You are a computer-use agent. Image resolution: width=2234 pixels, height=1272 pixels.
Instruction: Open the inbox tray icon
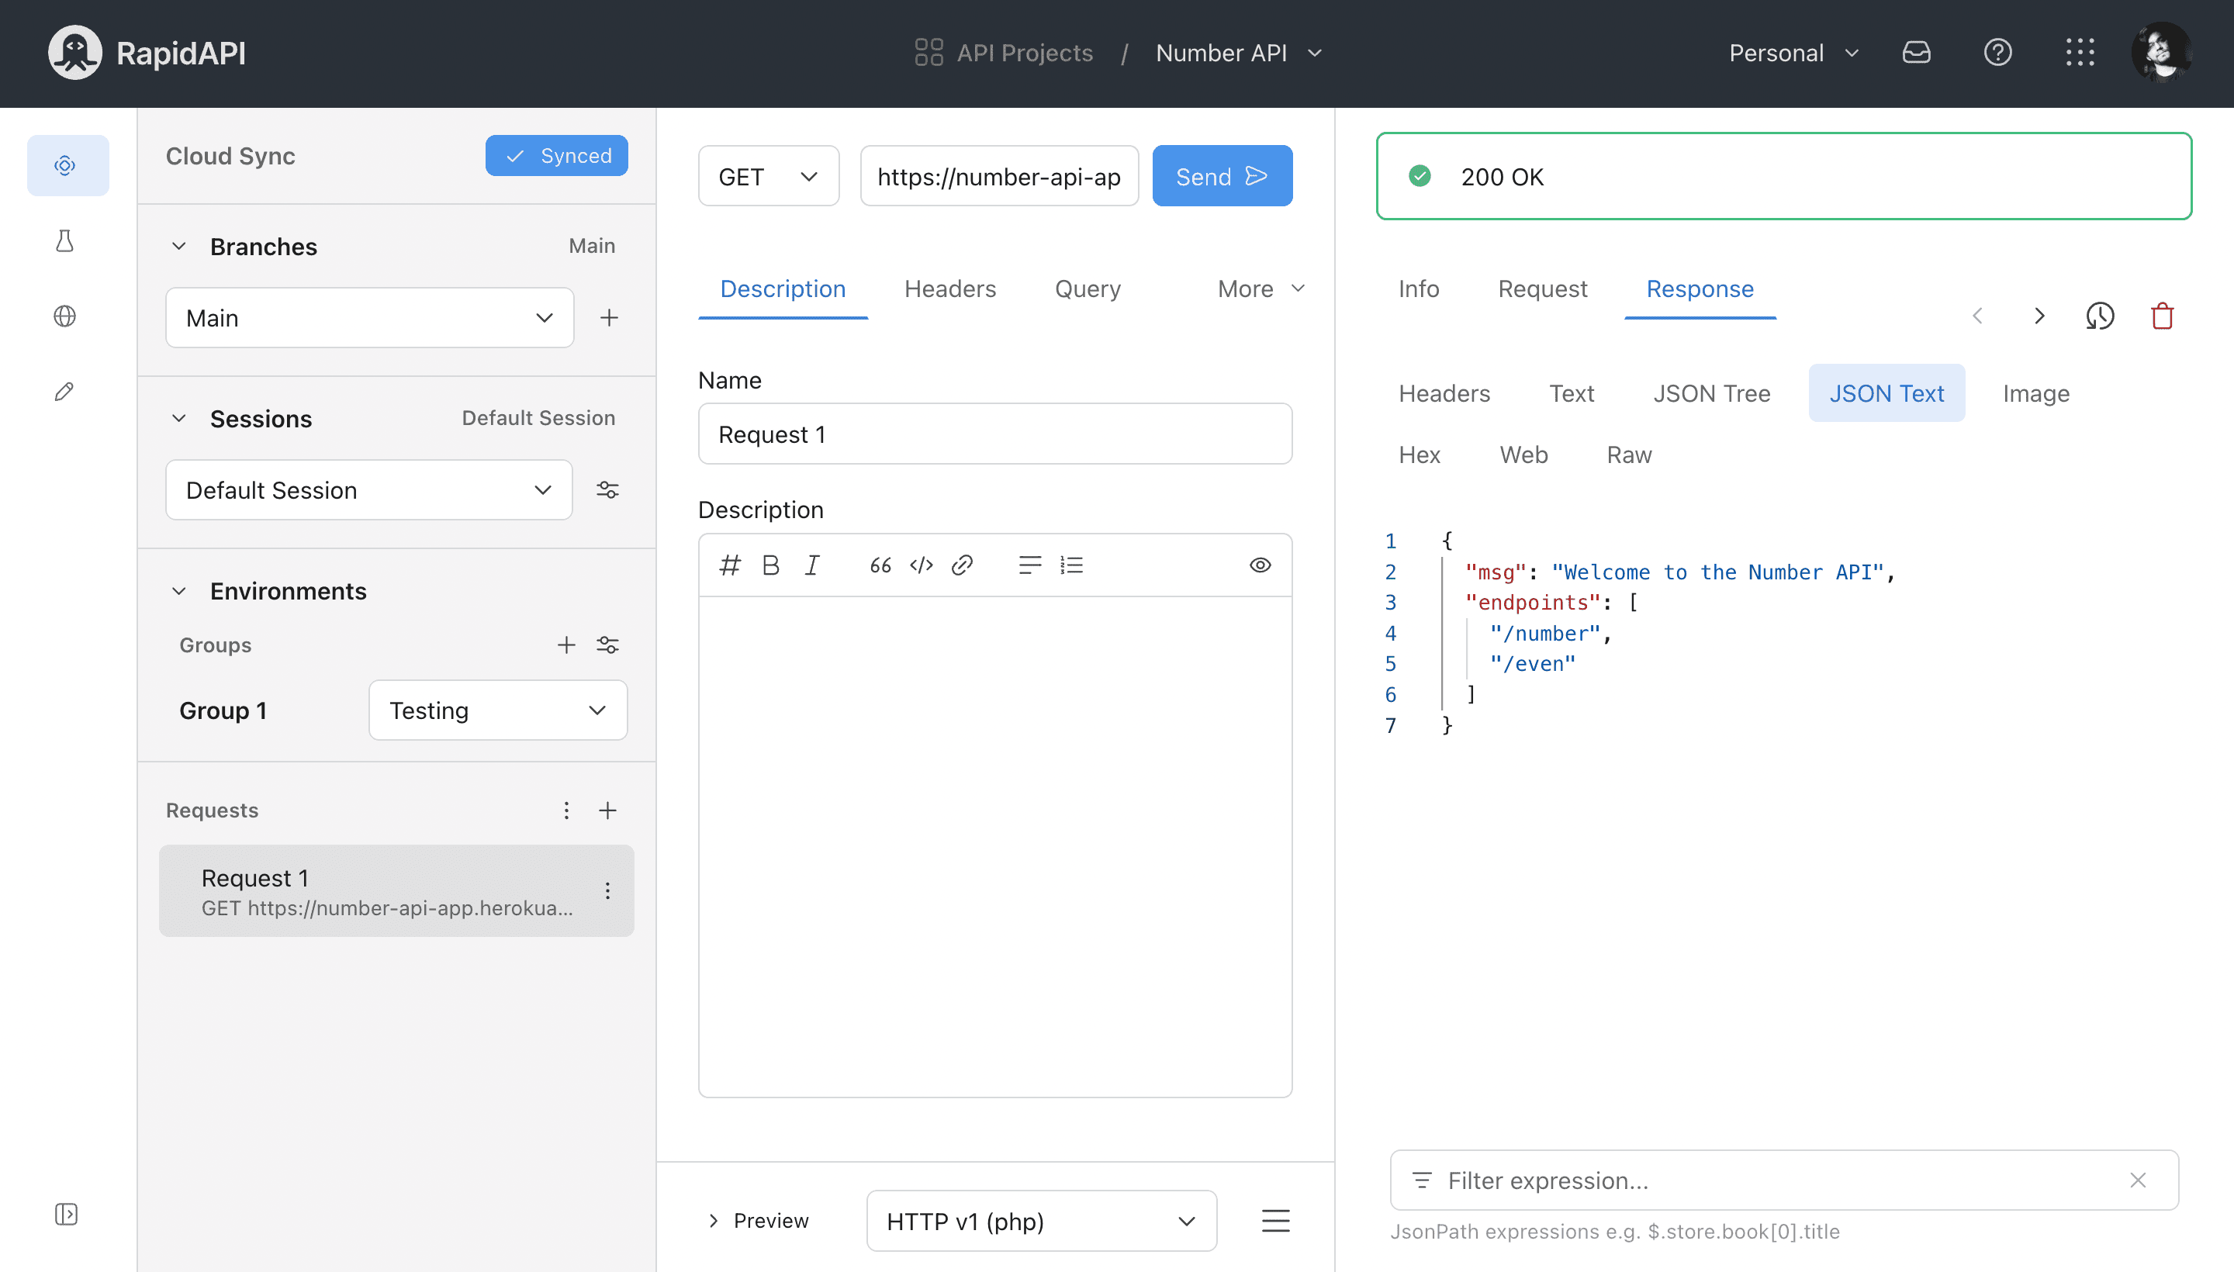pyautogui.click(x=1916, y=54)
